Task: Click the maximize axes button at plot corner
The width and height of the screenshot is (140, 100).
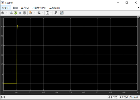Action: coord(138,17)
